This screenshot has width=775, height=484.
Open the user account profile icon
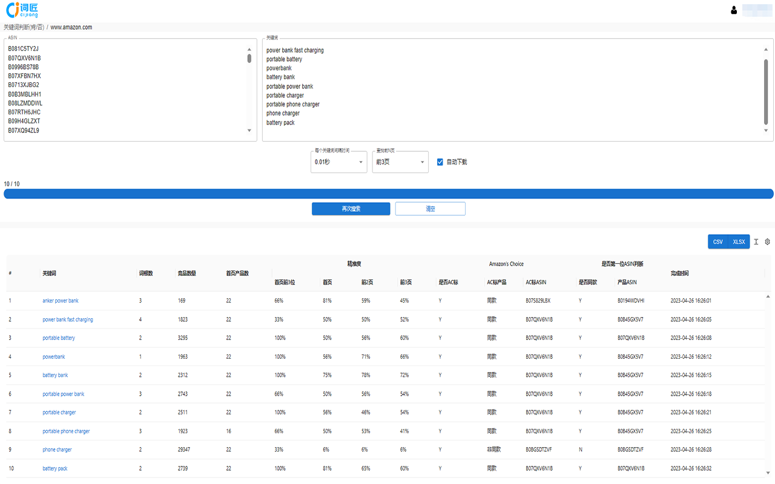coord(734,10)
